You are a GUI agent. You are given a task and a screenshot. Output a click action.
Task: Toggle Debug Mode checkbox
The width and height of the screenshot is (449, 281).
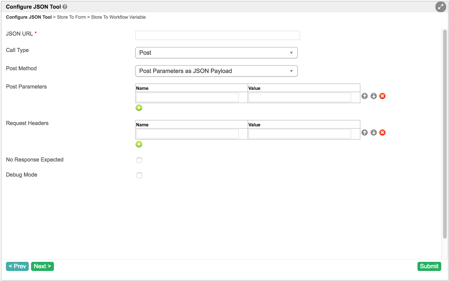tap(139, 175)
